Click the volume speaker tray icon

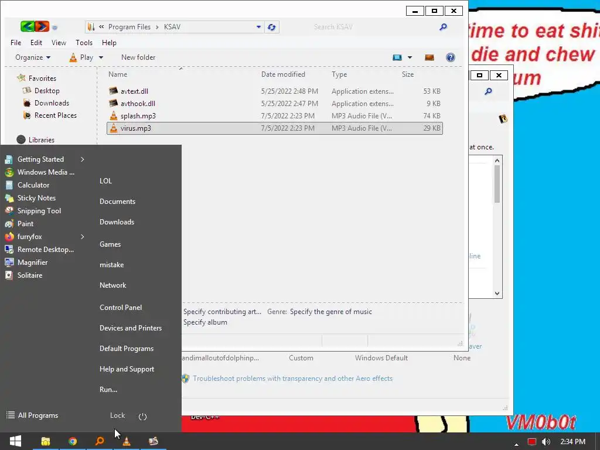(546, 442)
